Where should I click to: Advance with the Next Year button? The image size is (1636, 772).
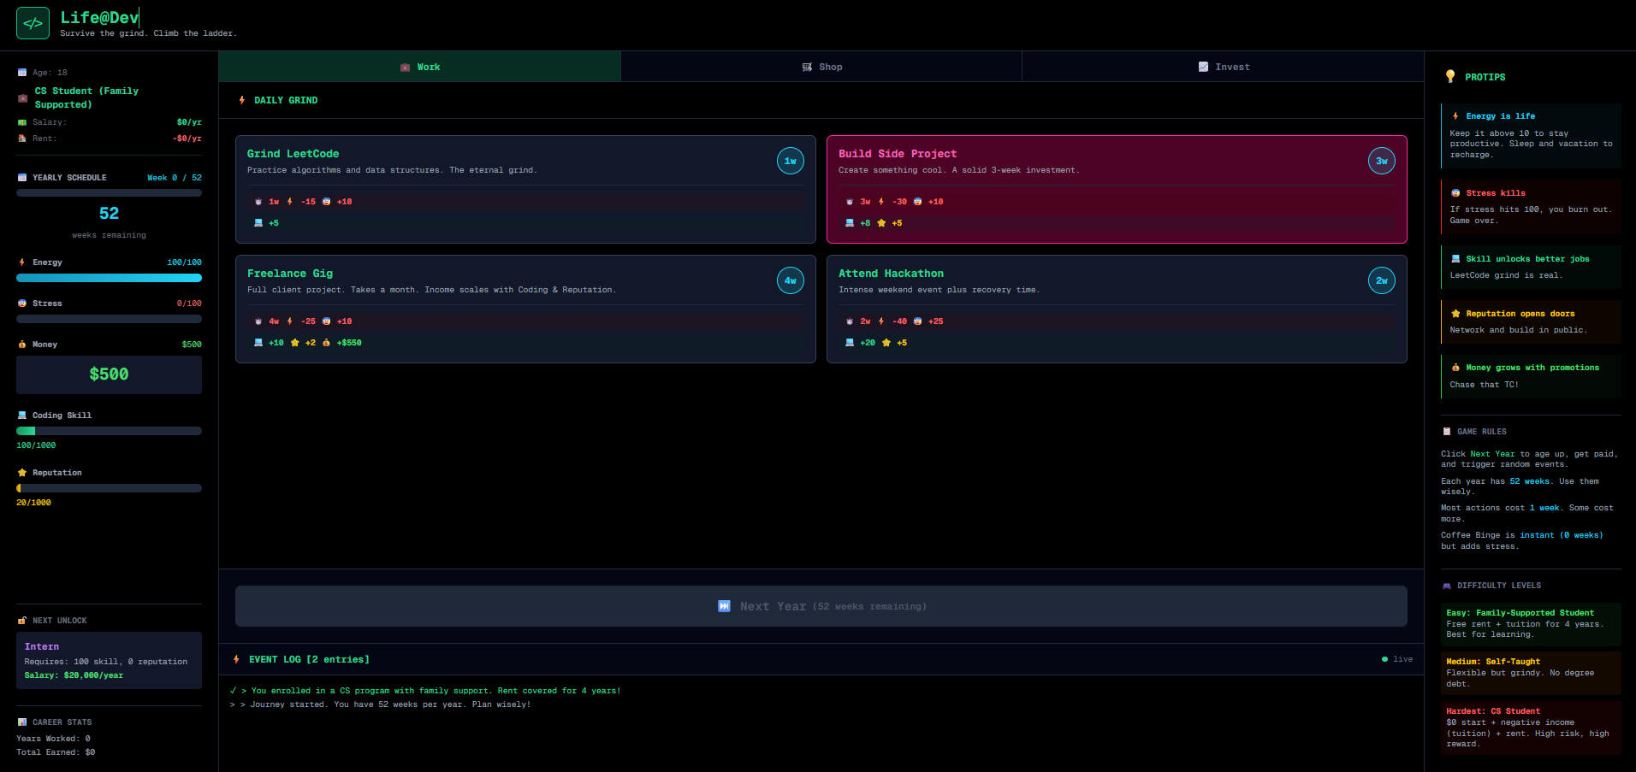(821, 606)
